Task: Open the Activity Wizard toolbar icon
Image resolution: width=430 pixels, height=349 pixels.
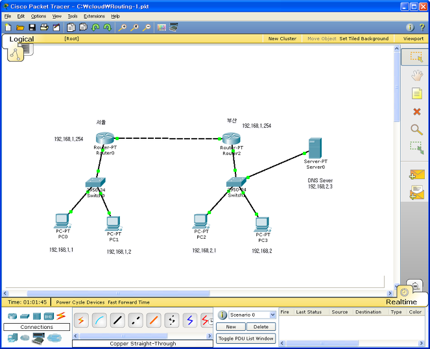Action: (56, 27)
